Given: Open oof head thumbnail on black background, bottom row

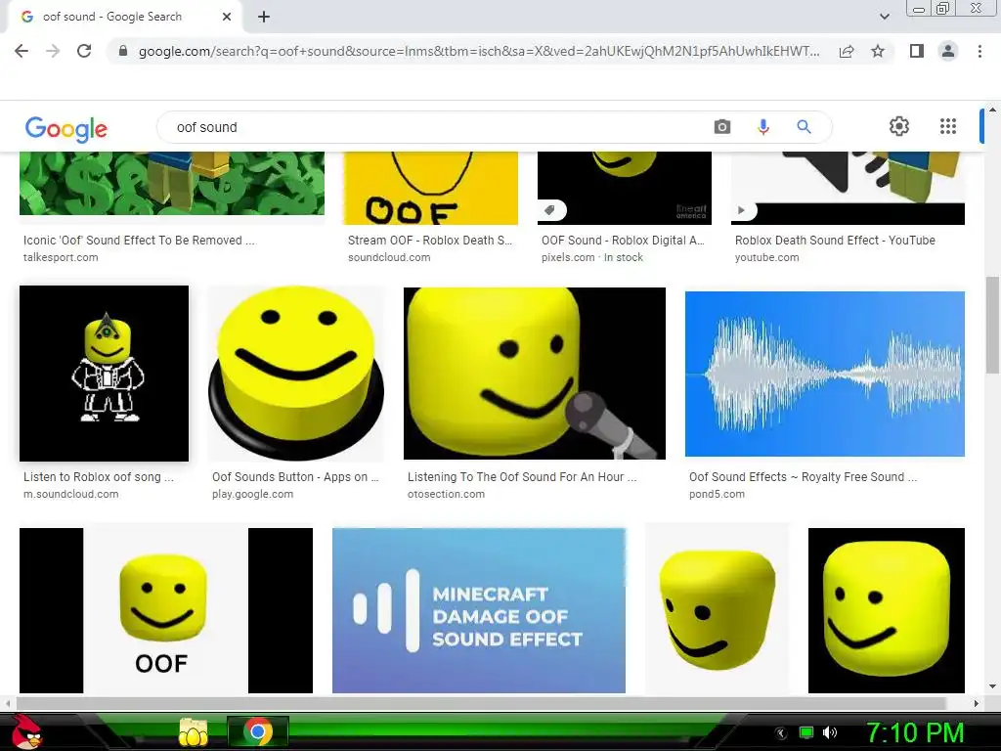Looking at the screenshot, I should 887,610.
